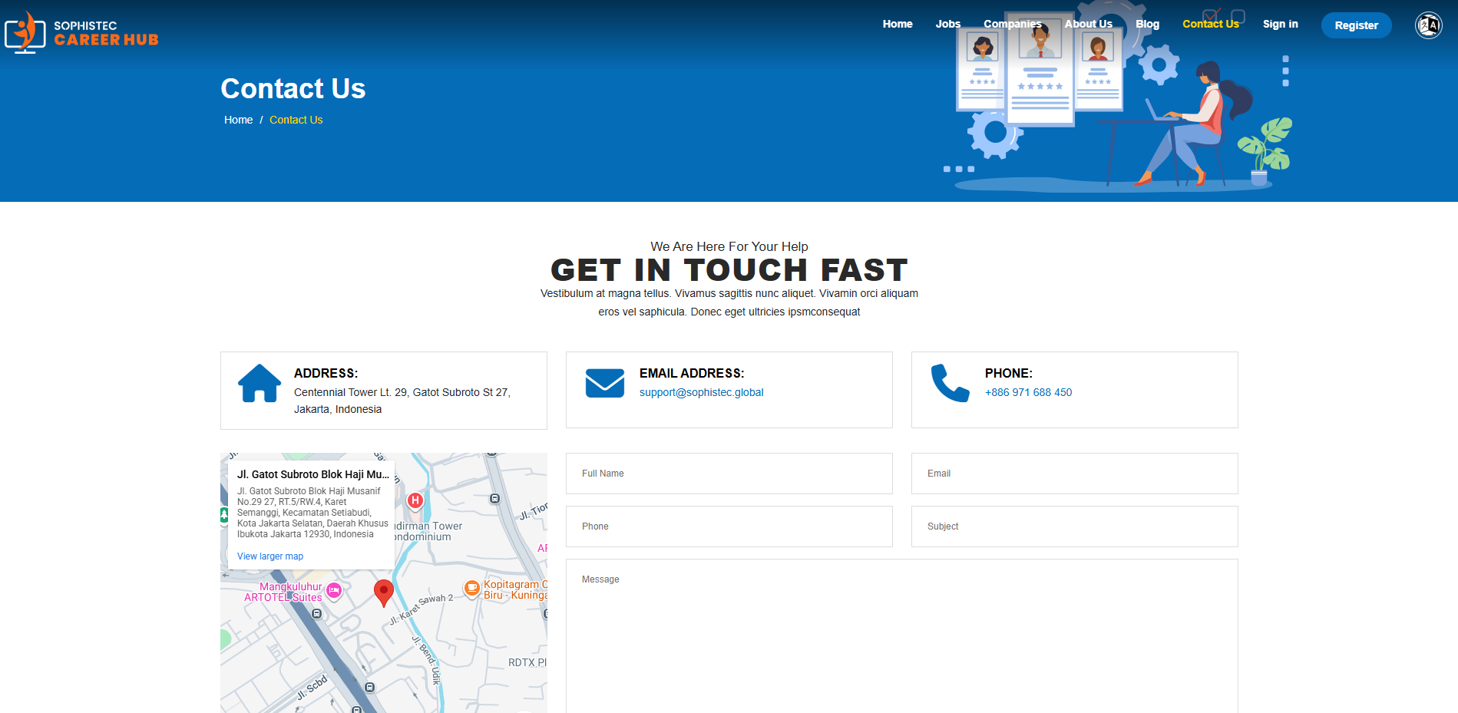Click the Sign in link
This screenshot has width=1458, height=713.
tap(1280, 24)
